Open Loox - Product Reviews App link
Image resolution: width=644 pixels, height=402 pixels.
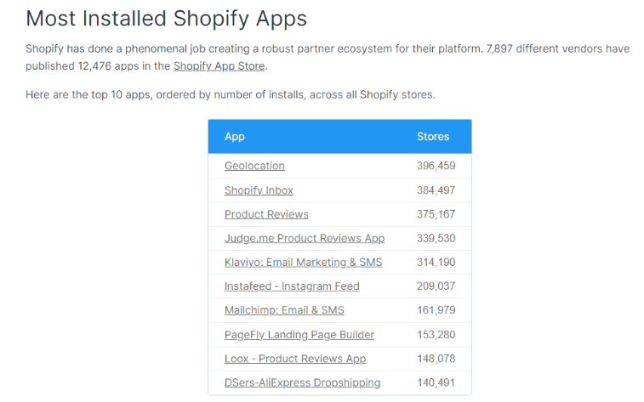coord(295,359)
